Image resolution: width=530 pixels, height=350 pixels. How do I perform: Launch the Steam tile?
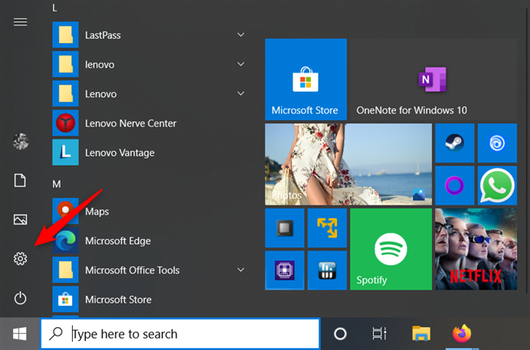pyautogui.click(x=455, y=143)
